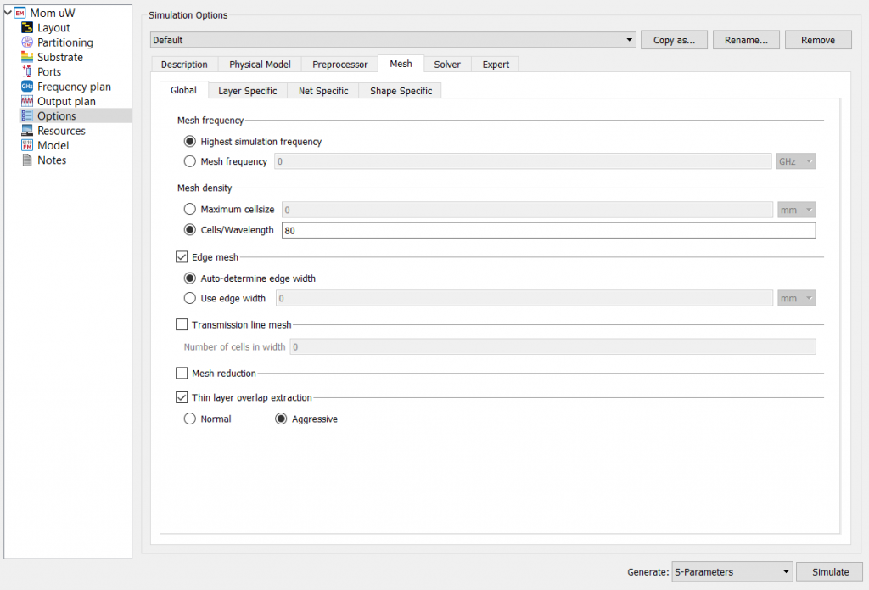This screenshot has height=590, width=869.
Task: Click the Resources icon in tree
Action: [26, 131]
